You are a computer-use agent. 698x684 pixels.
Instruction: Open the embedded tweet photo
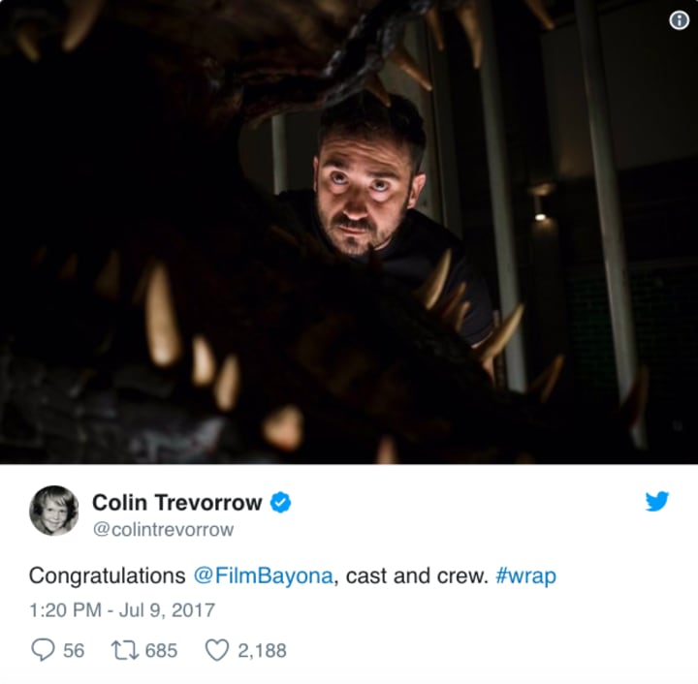pyautogui.click(x=349, y=232)
